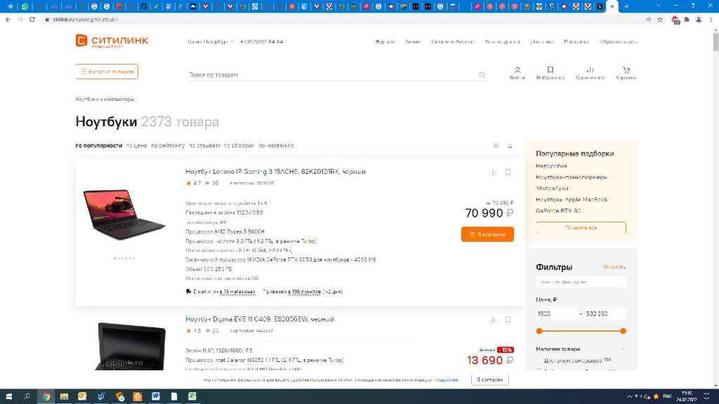The image size is (719, 404).
Task: Open Подробнее cookie policy link
Action: pyautogui.click(x=447, y=380)
